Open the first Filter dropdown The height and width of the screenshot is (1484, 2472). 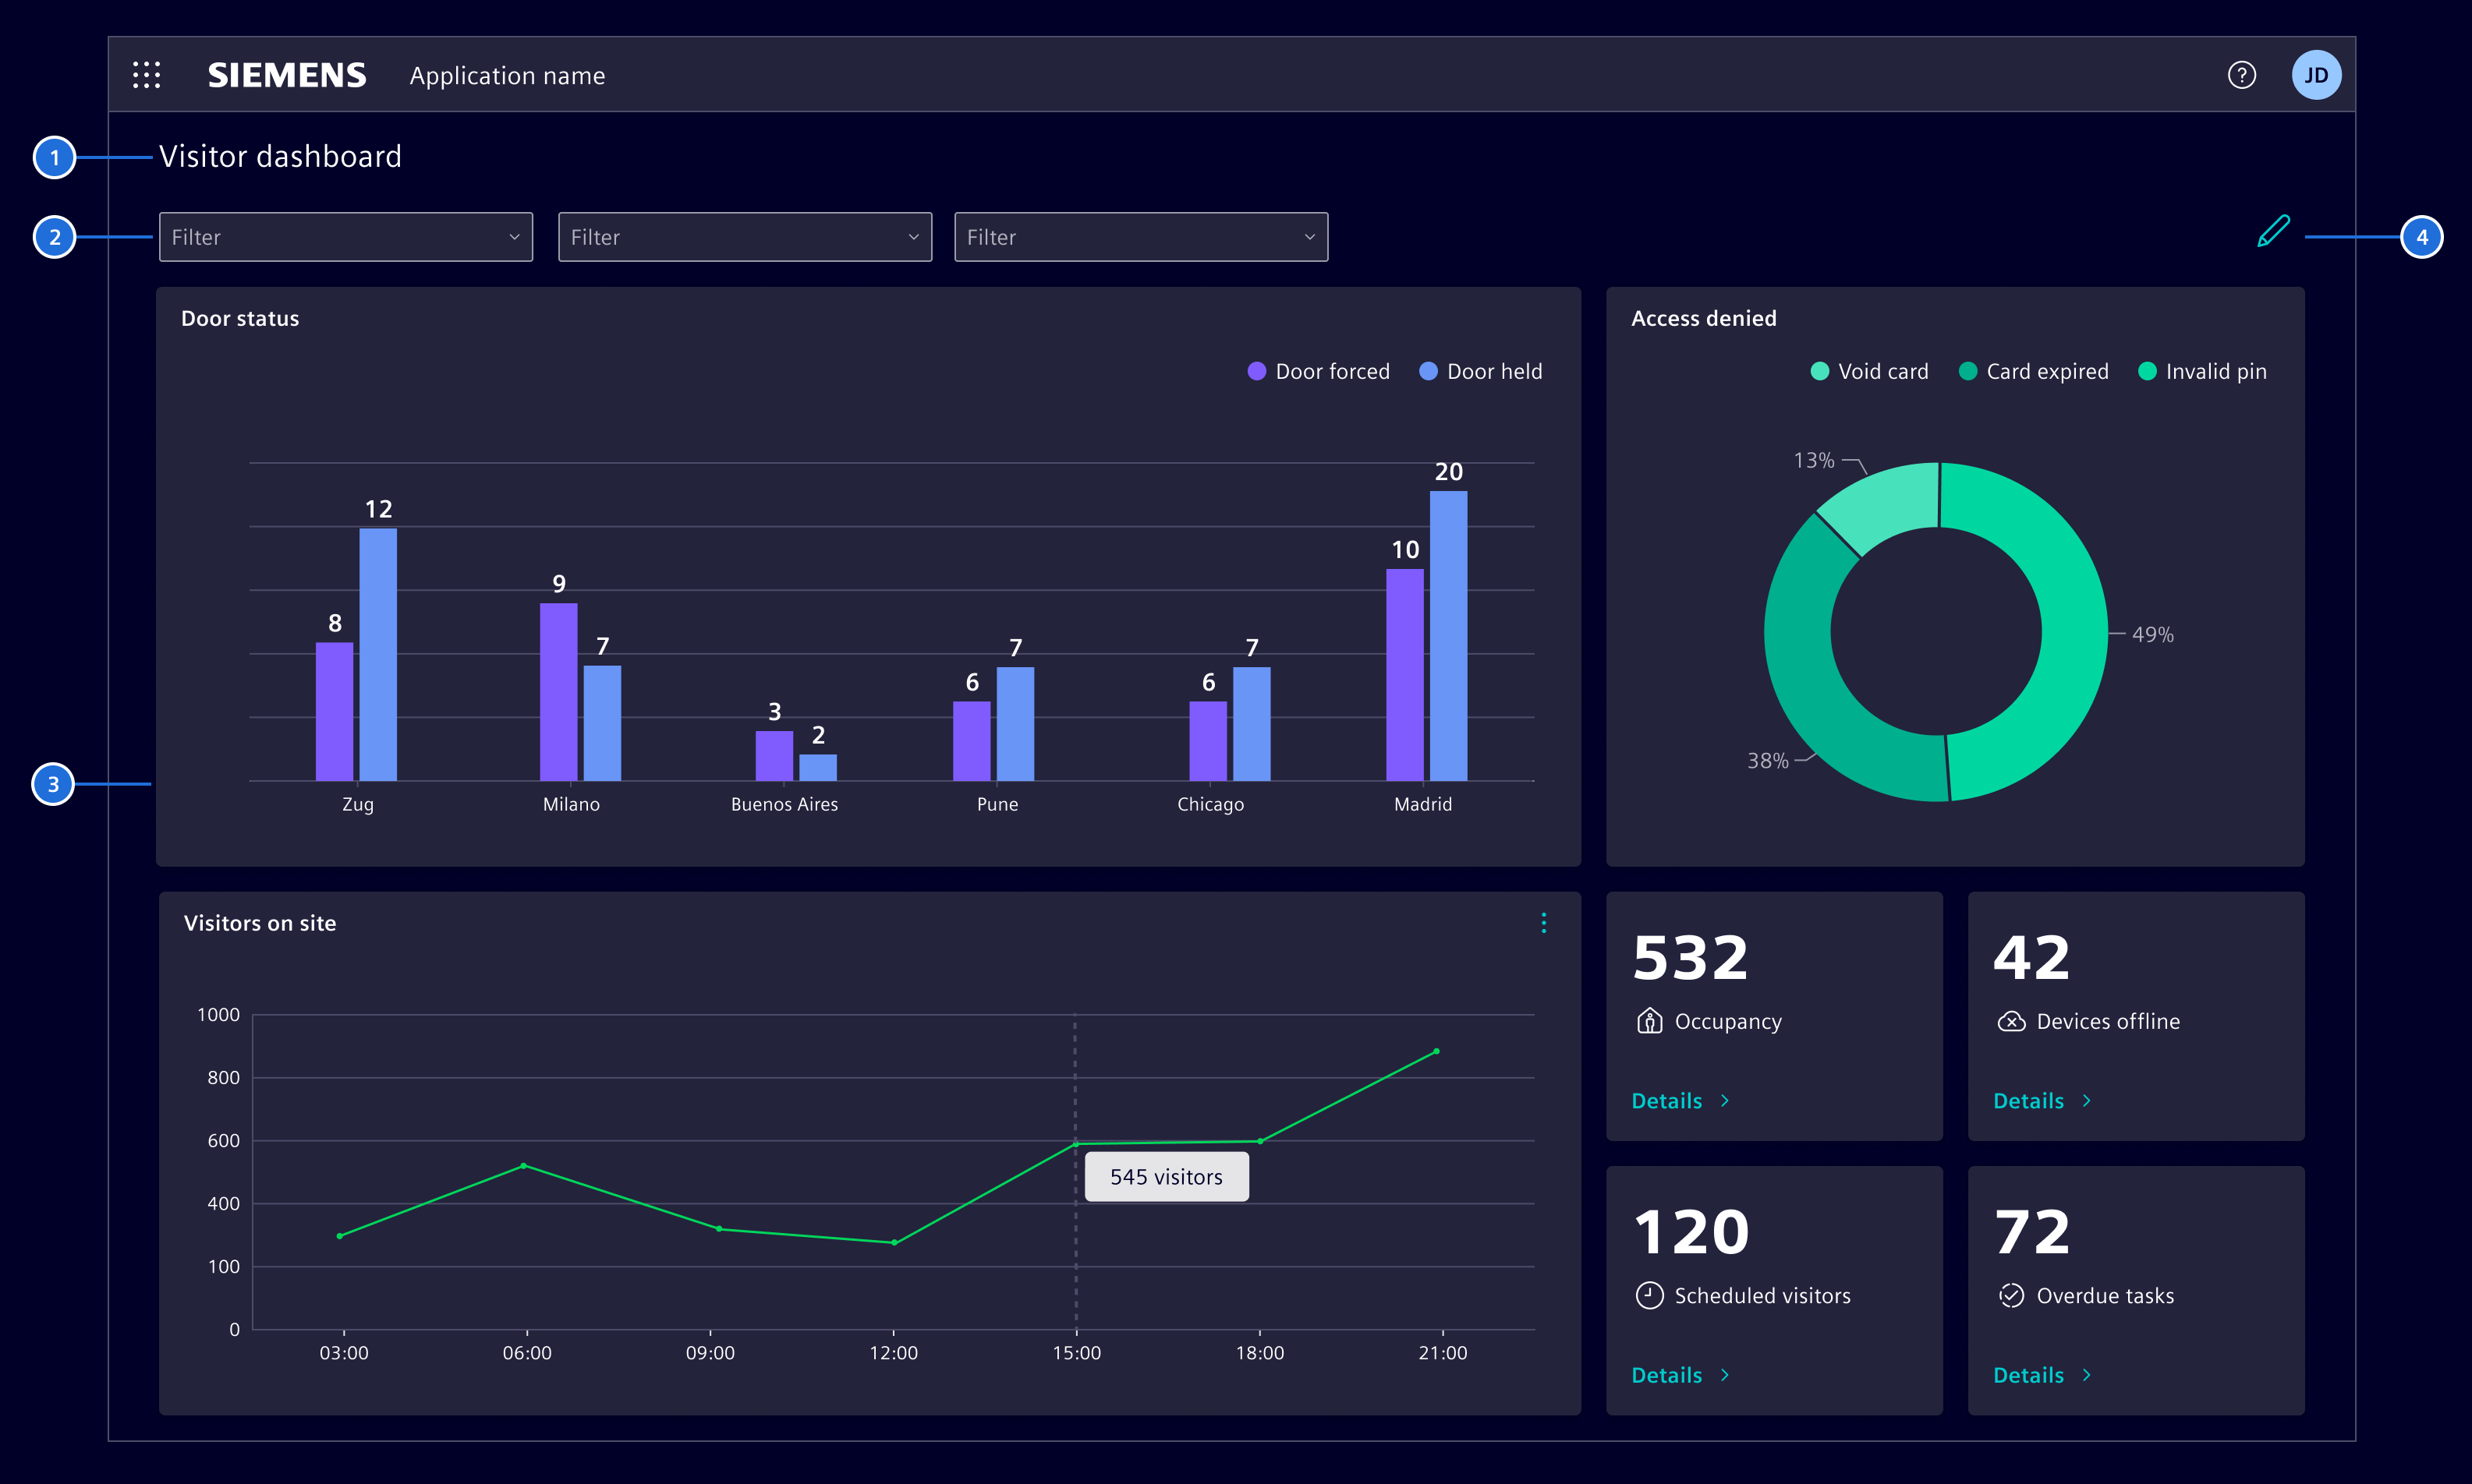(x=345, y=236)
